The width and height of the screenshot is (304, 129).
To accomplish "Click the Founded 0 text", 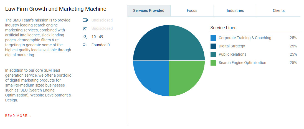I will [x=100, y=45].
